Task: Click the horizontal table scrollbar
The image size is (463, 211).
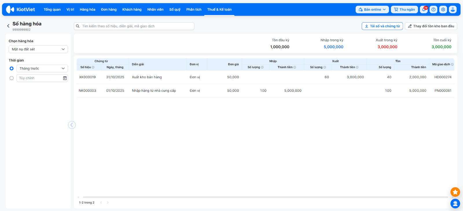Action: (x=265, y=197)
